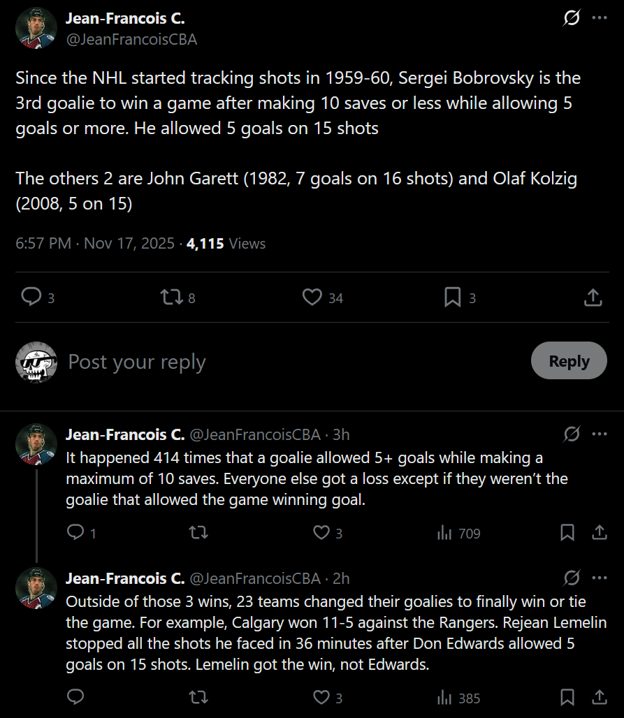The height and width of the screenshot is (718, 624).
Task: Open the more options menu on main post
Action: point(600,18)
